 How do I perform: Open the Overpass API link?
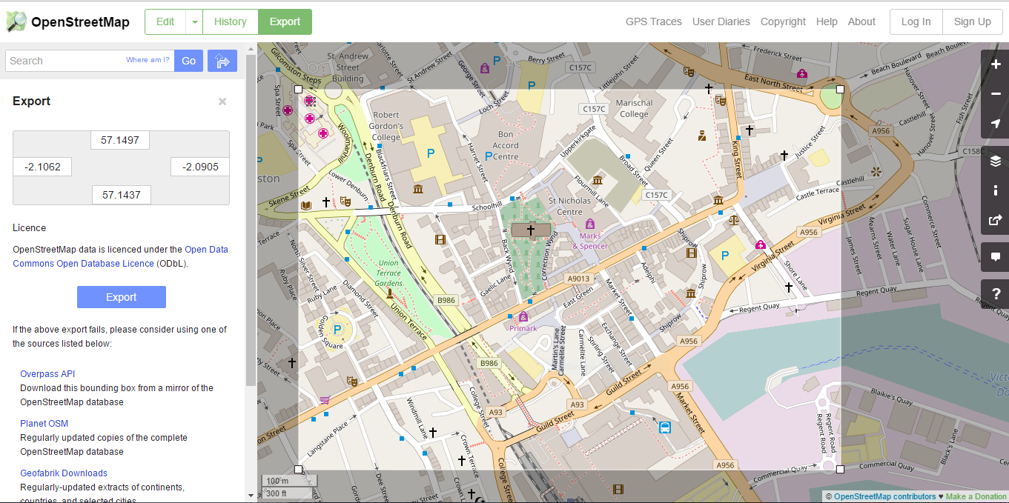click(47, 374)
